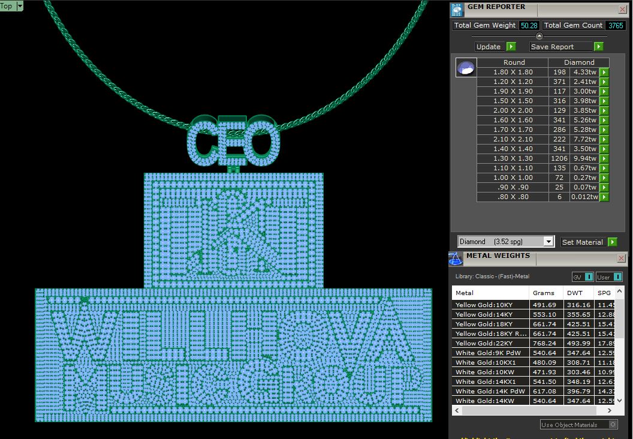Click green arrow for 1.60 X 1.60 row
This screenshot has height=439, width=633.
point(604,121)
